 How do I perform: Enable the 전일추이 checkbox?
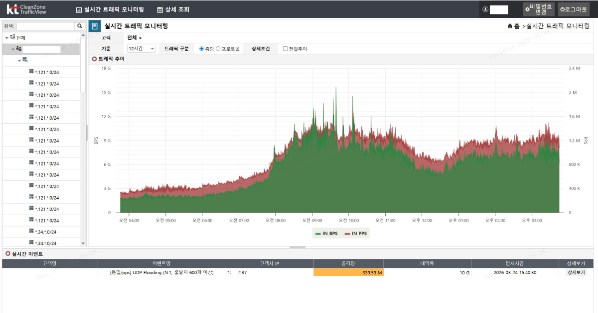tap(285, 49)
